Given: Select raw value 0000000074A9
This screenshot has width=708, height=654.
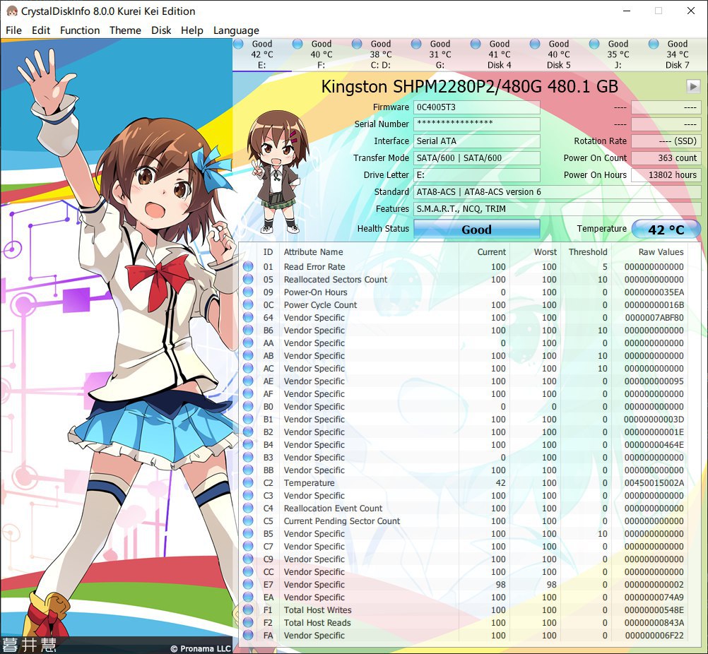Looking at the screenshot, I should coord(654,597).
